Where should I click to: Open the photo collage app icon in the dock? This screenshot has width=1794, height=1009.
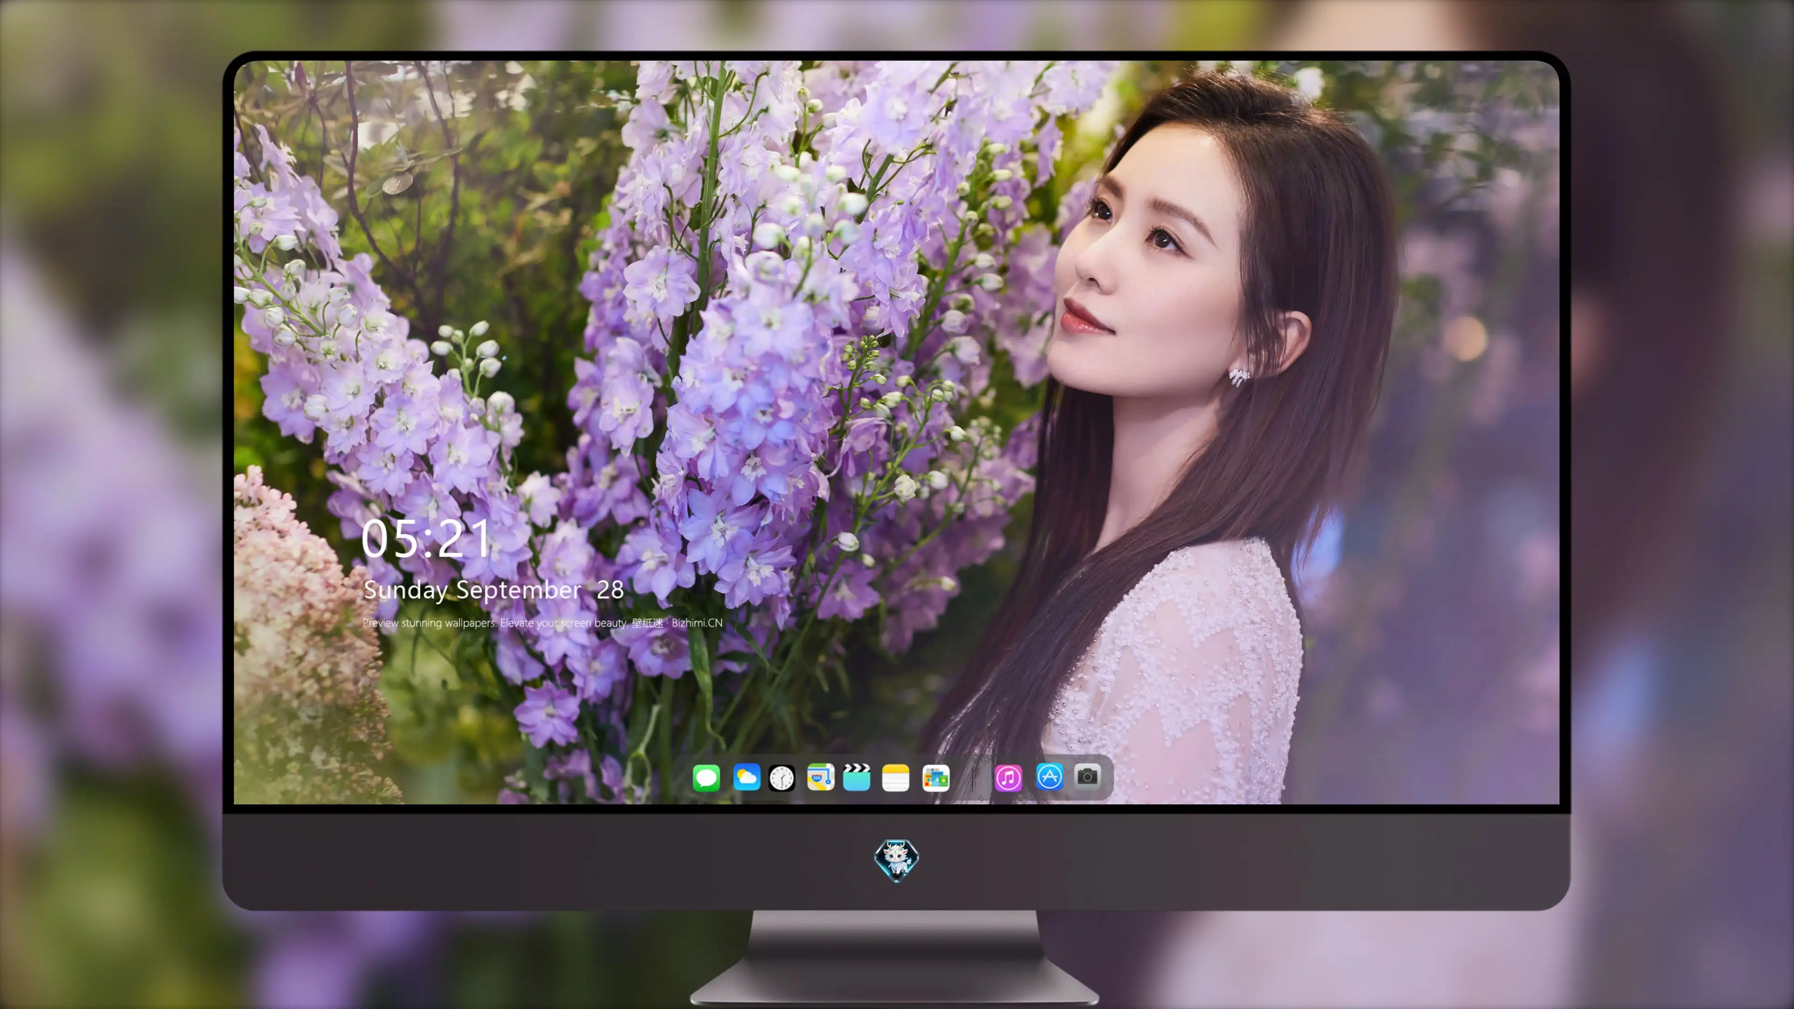[x=936, y=777]
